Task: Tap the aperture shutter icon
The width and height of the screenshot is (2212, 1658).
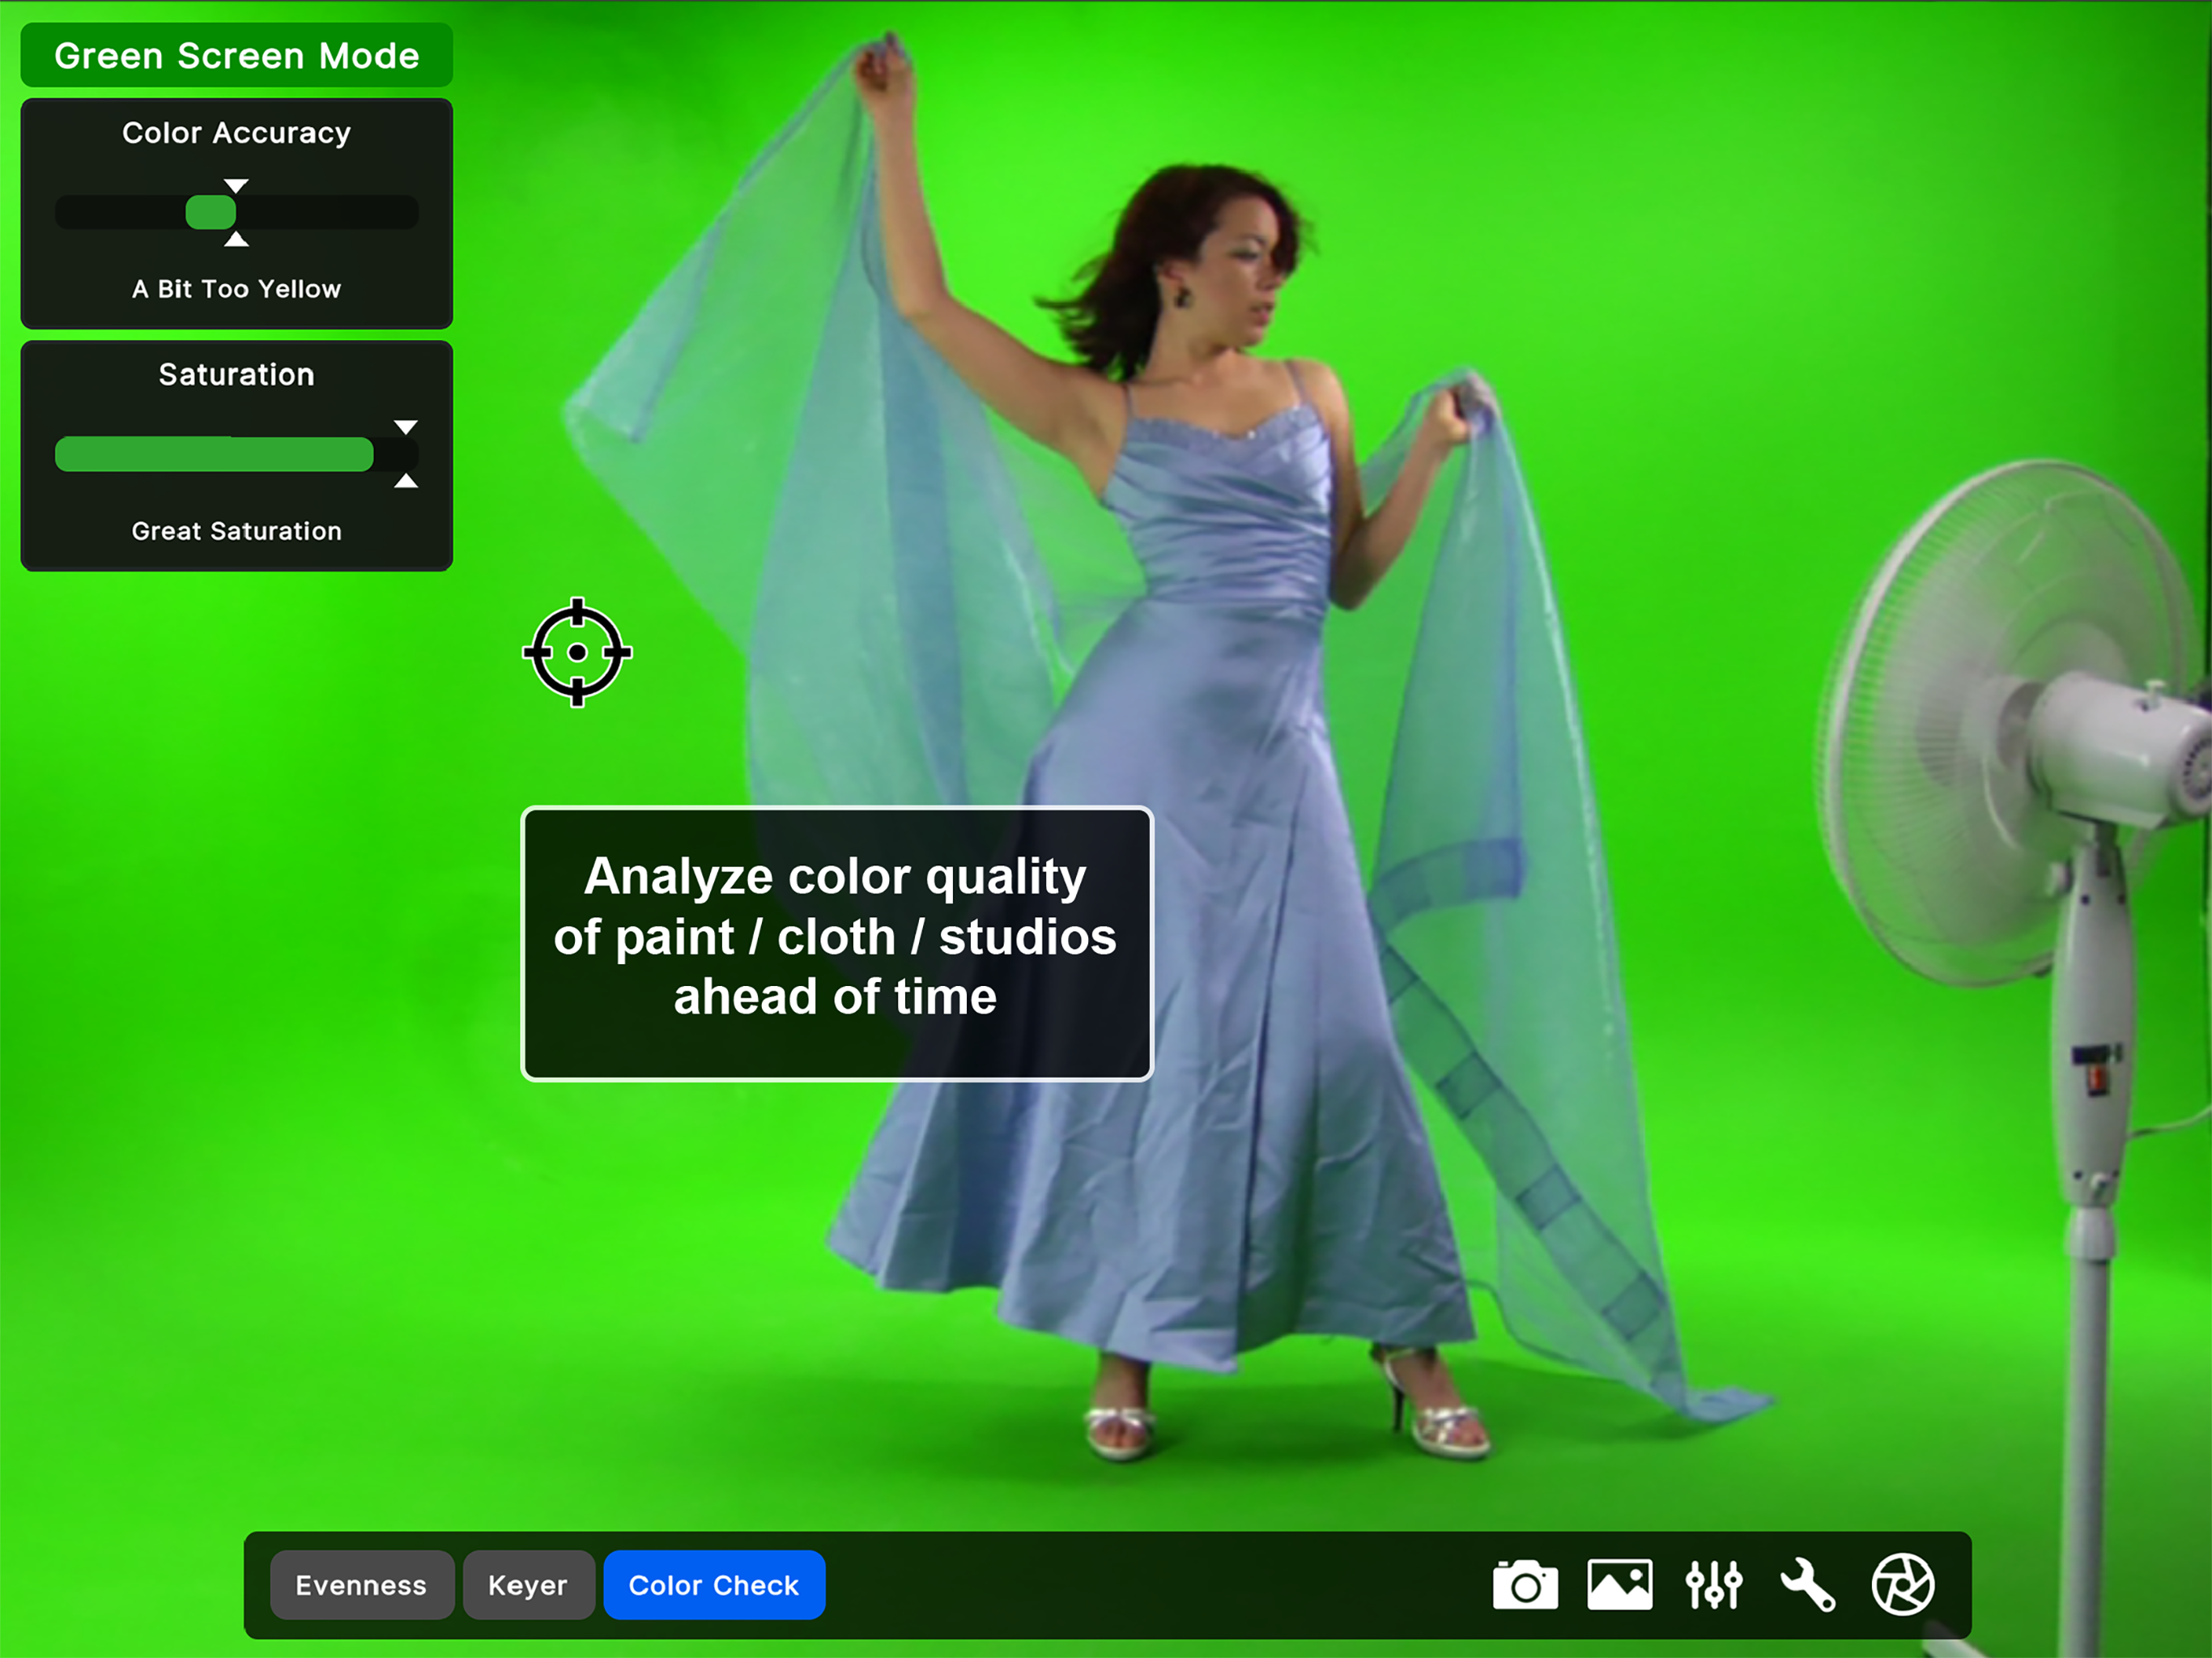Action: [1902, 1584]
